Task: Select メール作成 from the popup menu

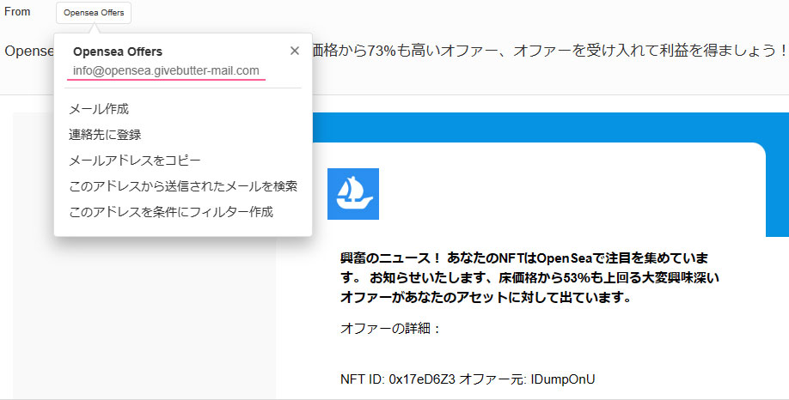Action: [99, 109]
